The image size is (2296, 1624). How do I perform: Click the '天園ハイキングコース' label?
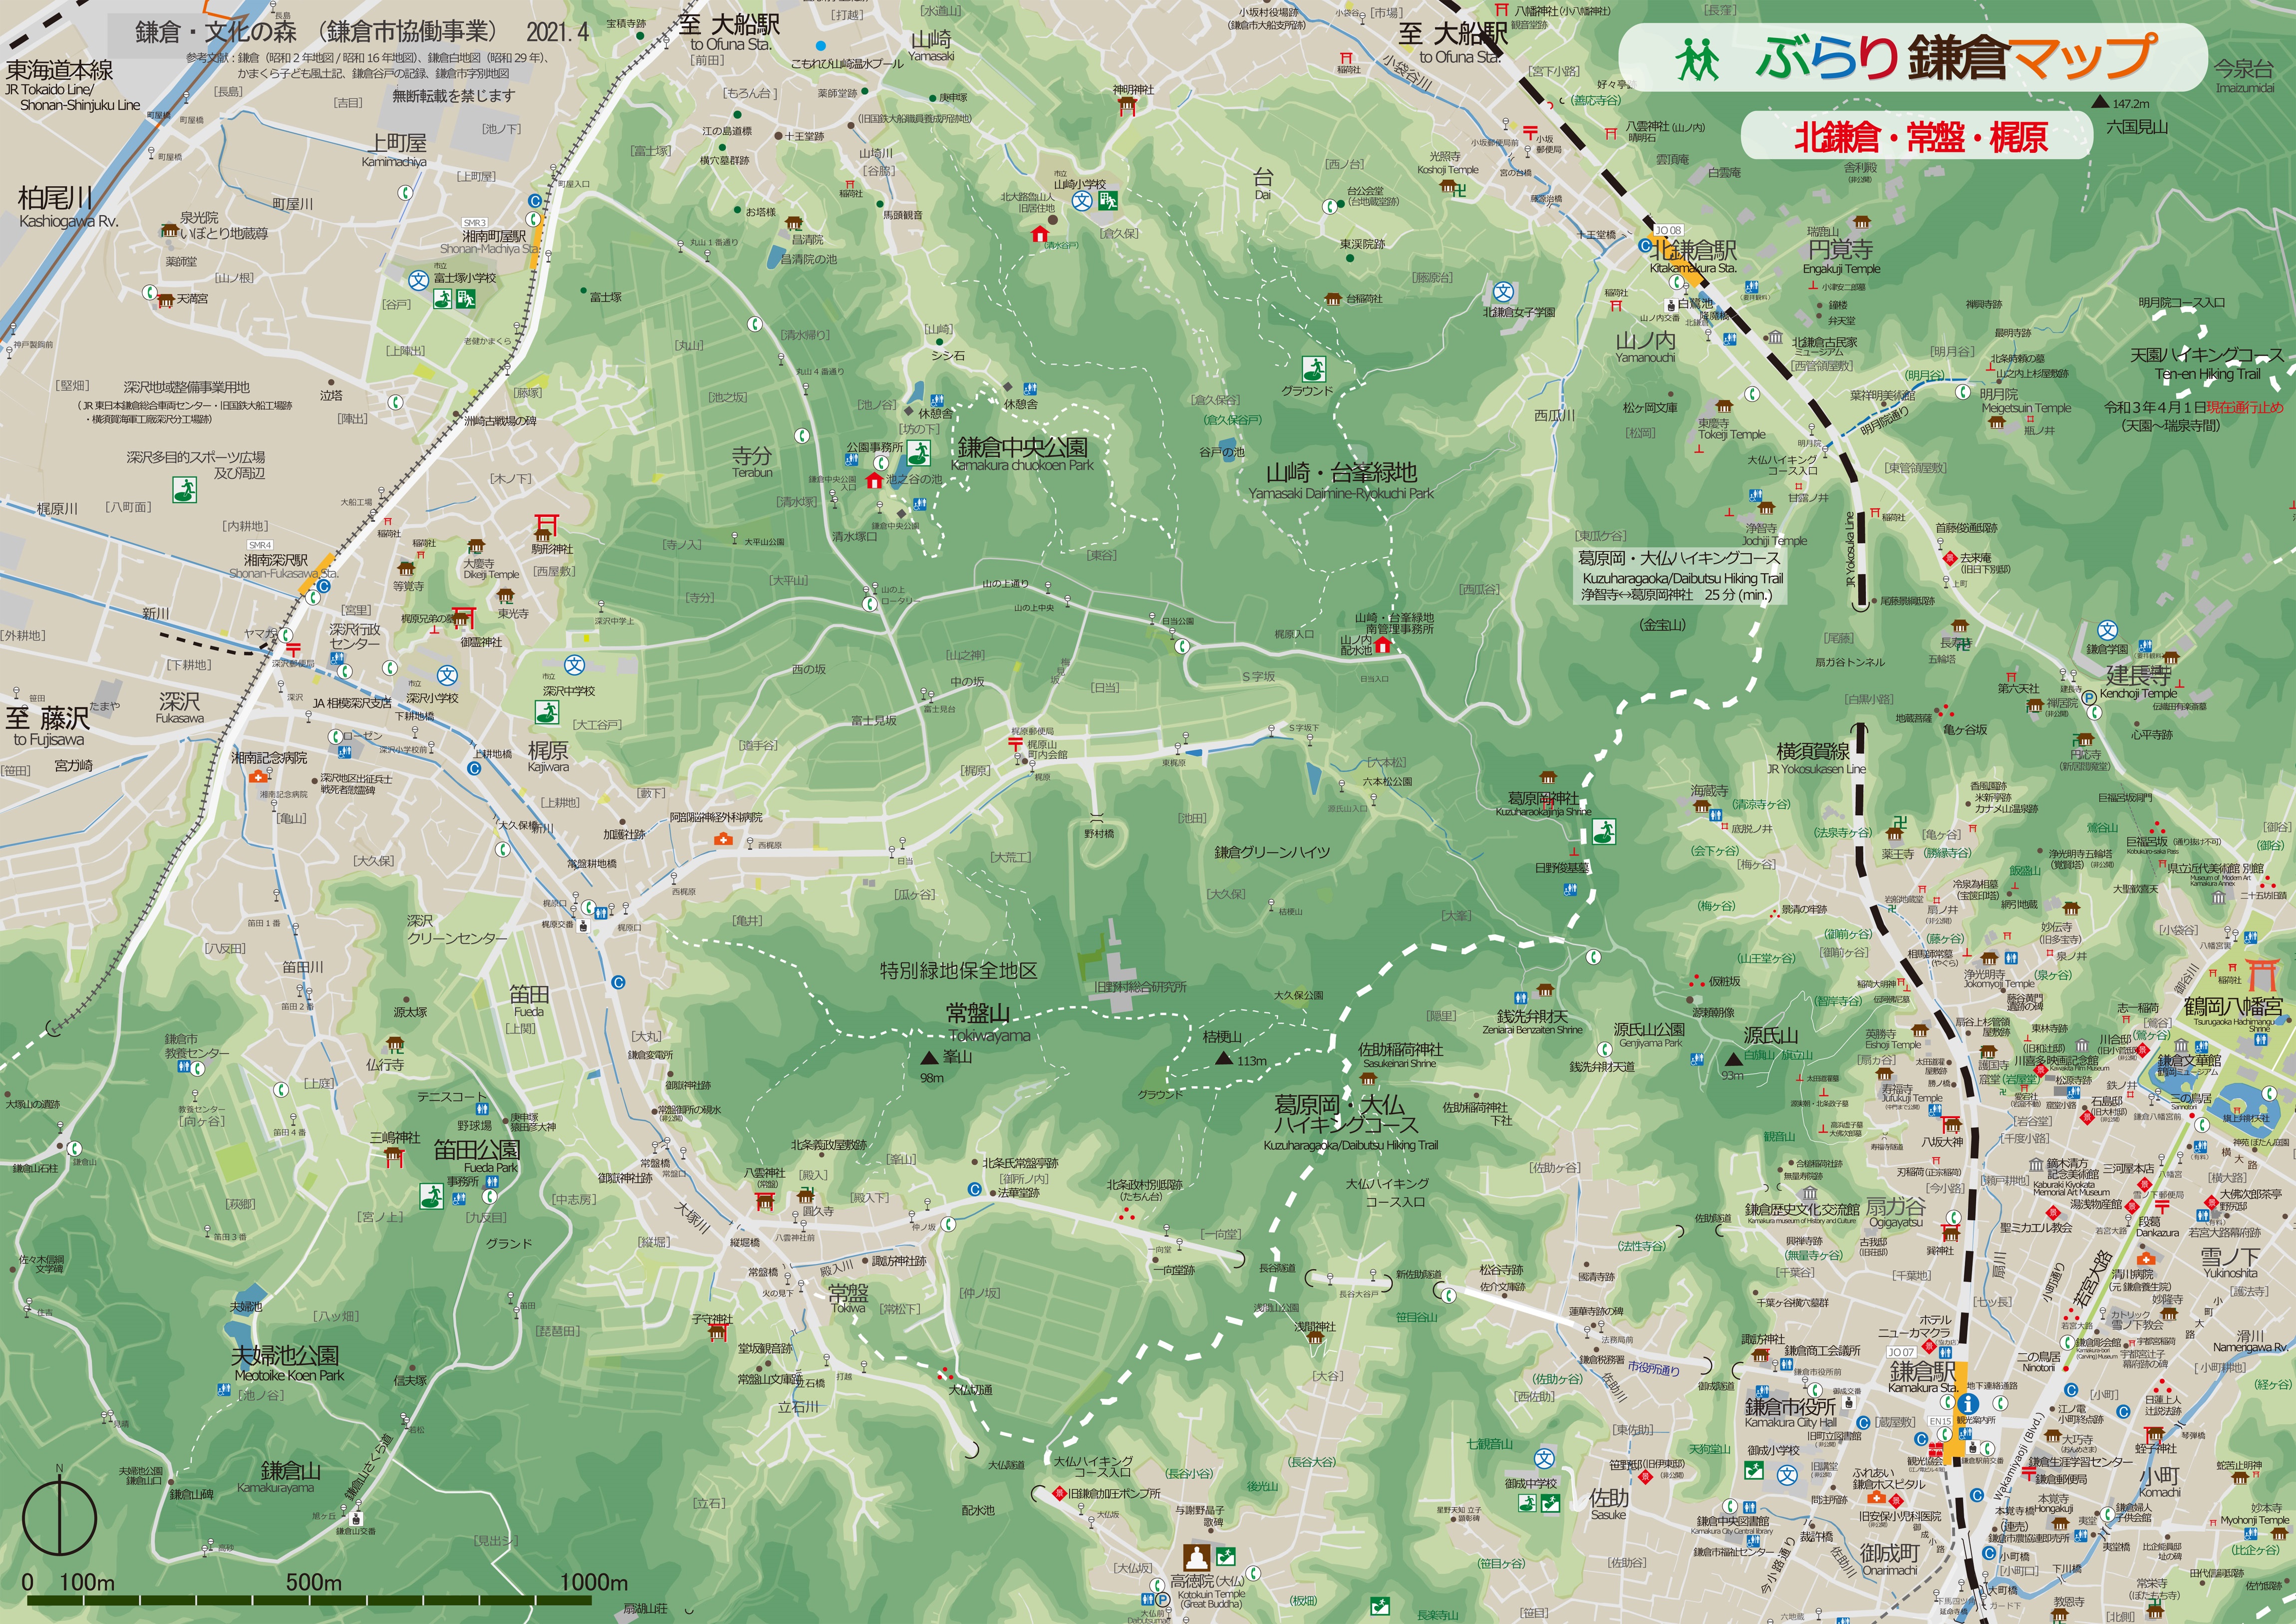pyautogui.click(x=2207, y=354)
